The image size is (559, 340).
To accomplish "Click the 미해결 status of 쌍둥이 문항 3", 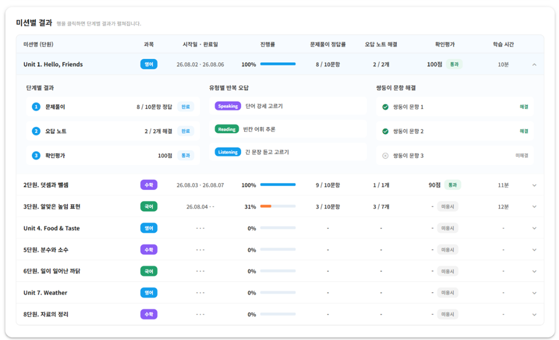I will click(x=522, y=156).
